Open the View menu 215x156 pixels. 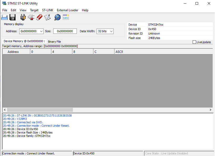(23, 10)
